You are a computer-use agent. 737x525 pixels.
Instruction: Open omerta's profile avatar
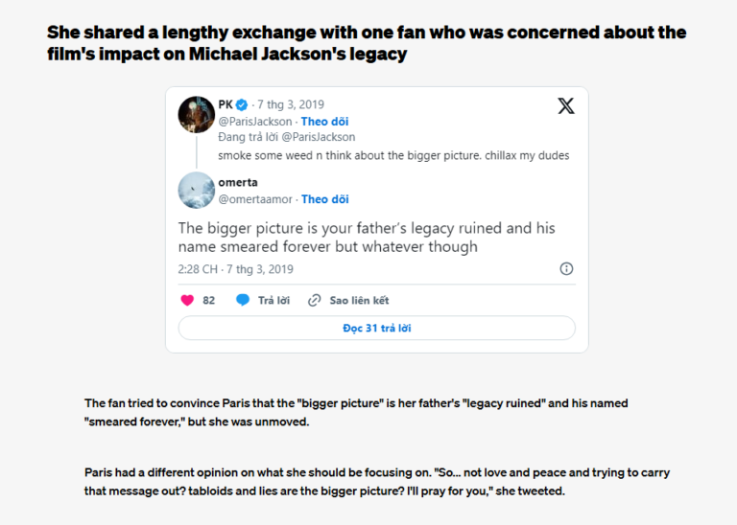pyautogui.click(x=197, y=191)
